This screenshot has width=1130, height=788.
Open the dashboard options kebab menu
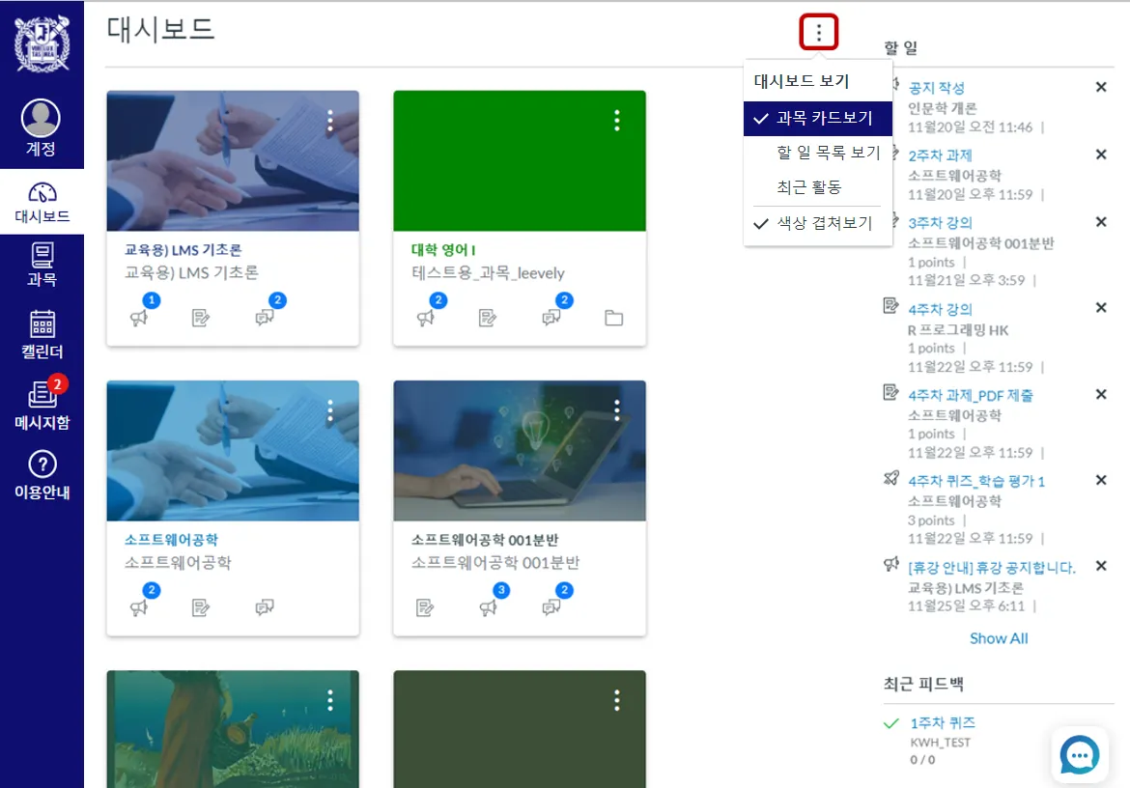[819, 32]
